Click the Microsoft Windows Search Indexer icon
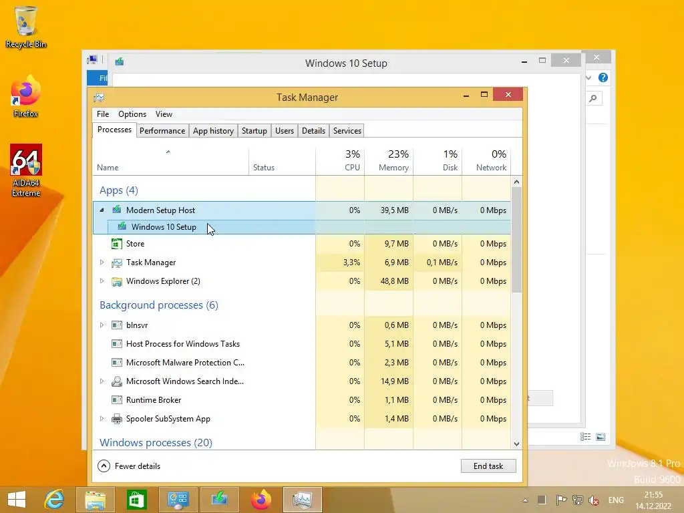 coord(116,381)
